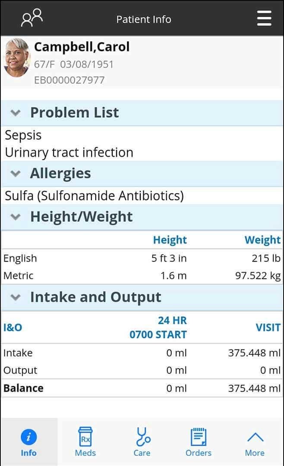284x466 pixels.
Task: Open the hamburger menu
Action: tap(264, 18)
